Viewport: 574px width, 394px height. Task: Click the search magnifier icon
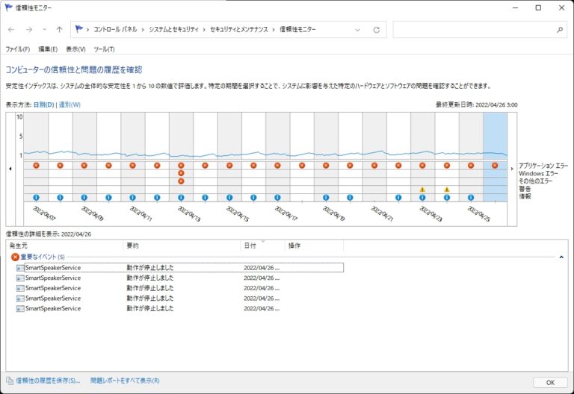pos(560,30)
